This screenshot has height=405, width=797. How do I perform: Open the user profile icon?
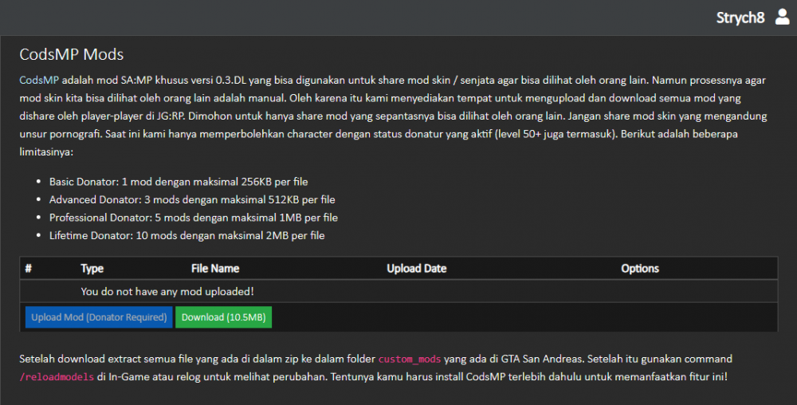click(x=783, y=17)
